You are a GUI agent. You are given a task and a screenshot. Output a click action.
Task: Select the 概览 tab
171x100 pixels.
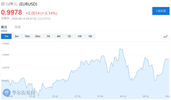click(4, 27)
